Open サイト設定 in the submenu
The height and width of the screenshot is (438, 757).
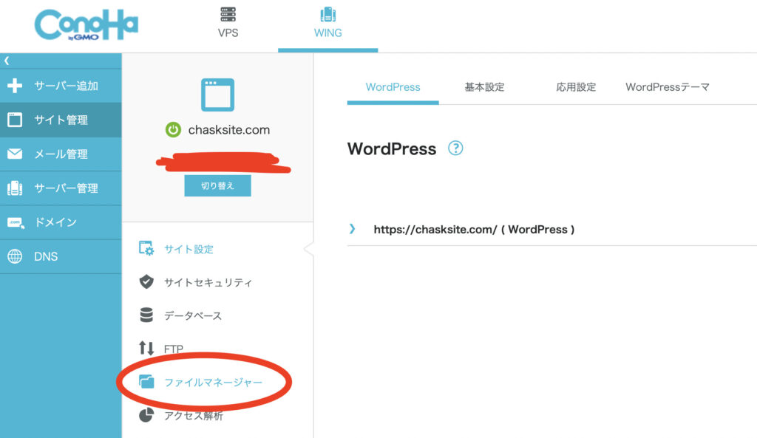[x=189, y=250]
